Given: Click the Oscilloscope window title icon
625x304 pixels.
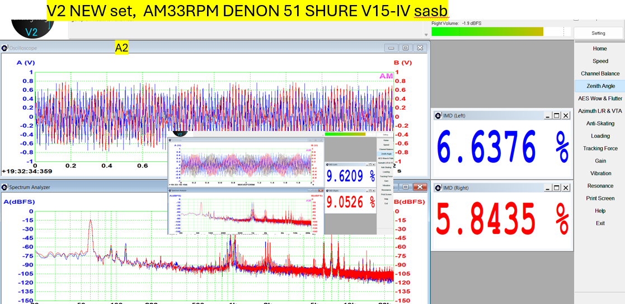Looking at the screenshot, I should 4,48.
